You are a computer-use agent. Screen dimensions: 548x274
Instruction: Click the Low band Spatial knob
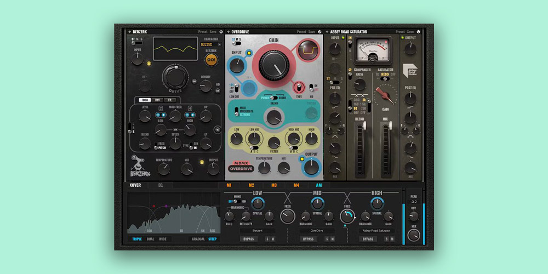[258, 204]
